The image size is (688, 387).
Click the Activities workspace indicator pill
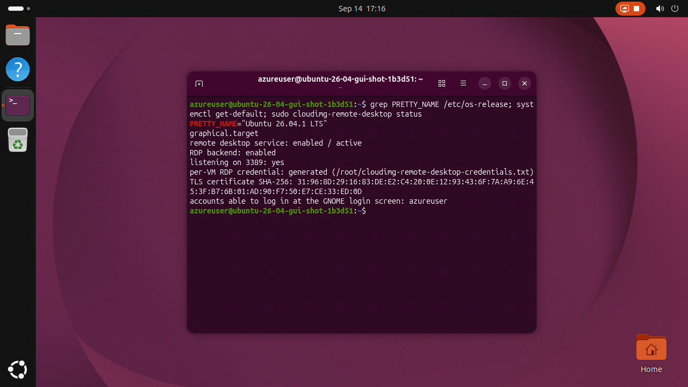point(16,9)
